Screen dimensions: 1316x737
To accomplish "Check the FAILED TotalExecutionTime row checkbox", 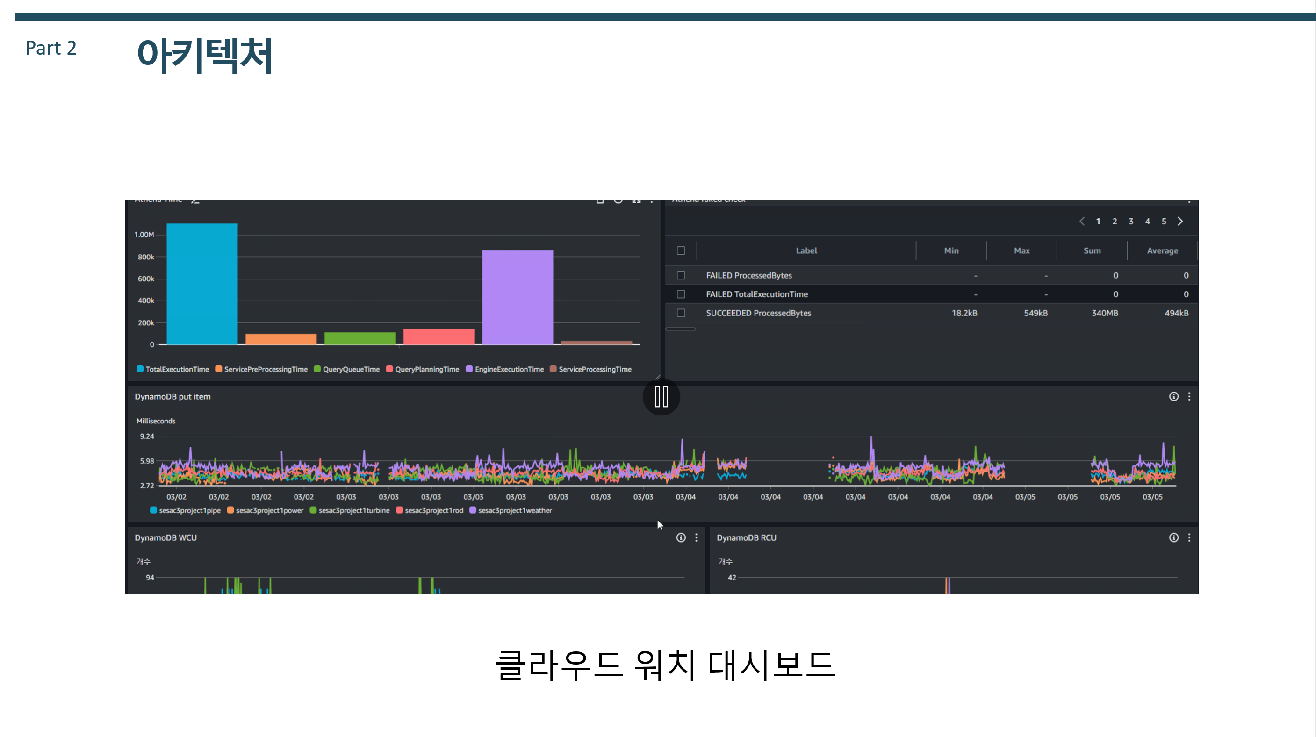I will 681,294.
